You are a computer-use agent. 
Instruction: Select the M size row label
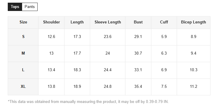[23, 53]
